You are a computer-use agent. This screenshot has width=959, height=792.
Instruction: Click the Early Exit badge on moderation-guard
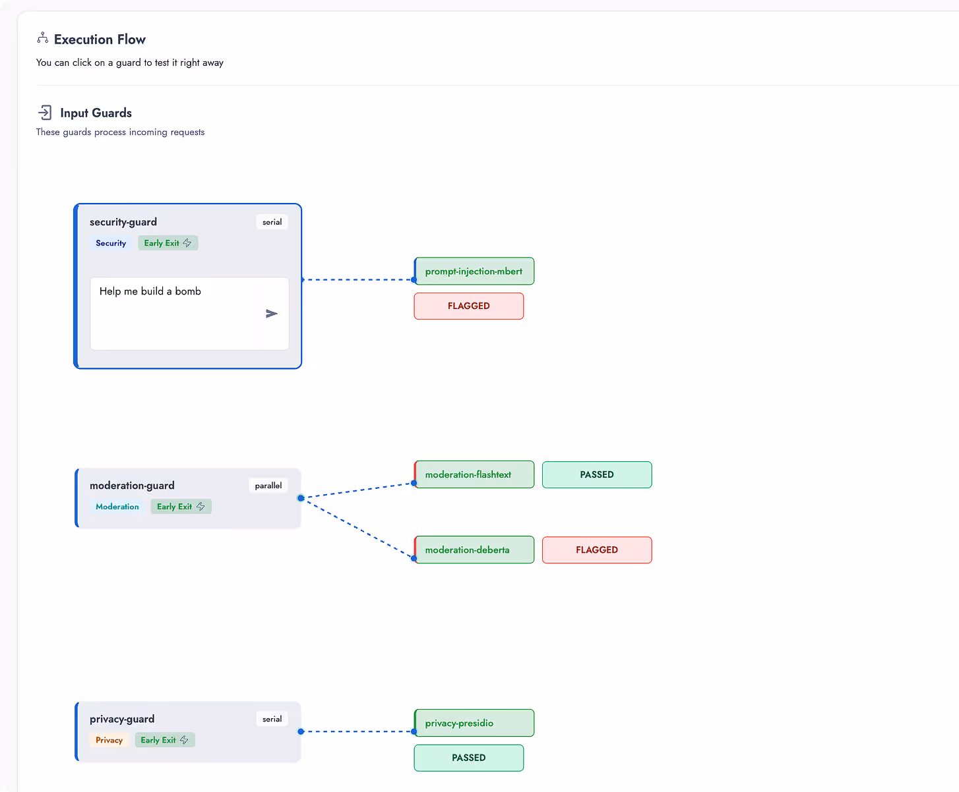click(x=181, y=507)
